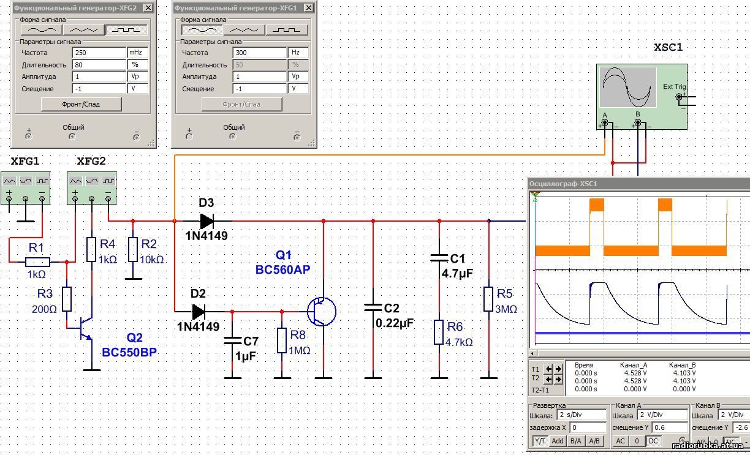The width and height of the screenshot is (750, 455).
Task: Select Add mode in timebase section
Action: click(558, 441)
